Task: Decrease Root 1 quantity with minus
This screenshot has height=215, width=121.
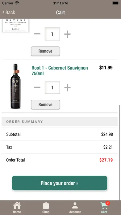Action: pyautogui.click(x=37, y=87)
